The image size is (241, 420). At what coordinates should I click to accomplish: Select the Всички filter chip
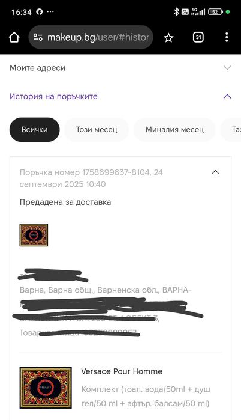coord(34,130)
